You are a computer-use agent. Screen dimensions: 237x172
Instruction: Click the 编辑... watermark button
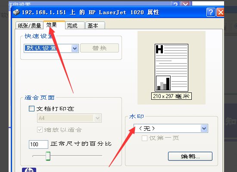[190, 157]
